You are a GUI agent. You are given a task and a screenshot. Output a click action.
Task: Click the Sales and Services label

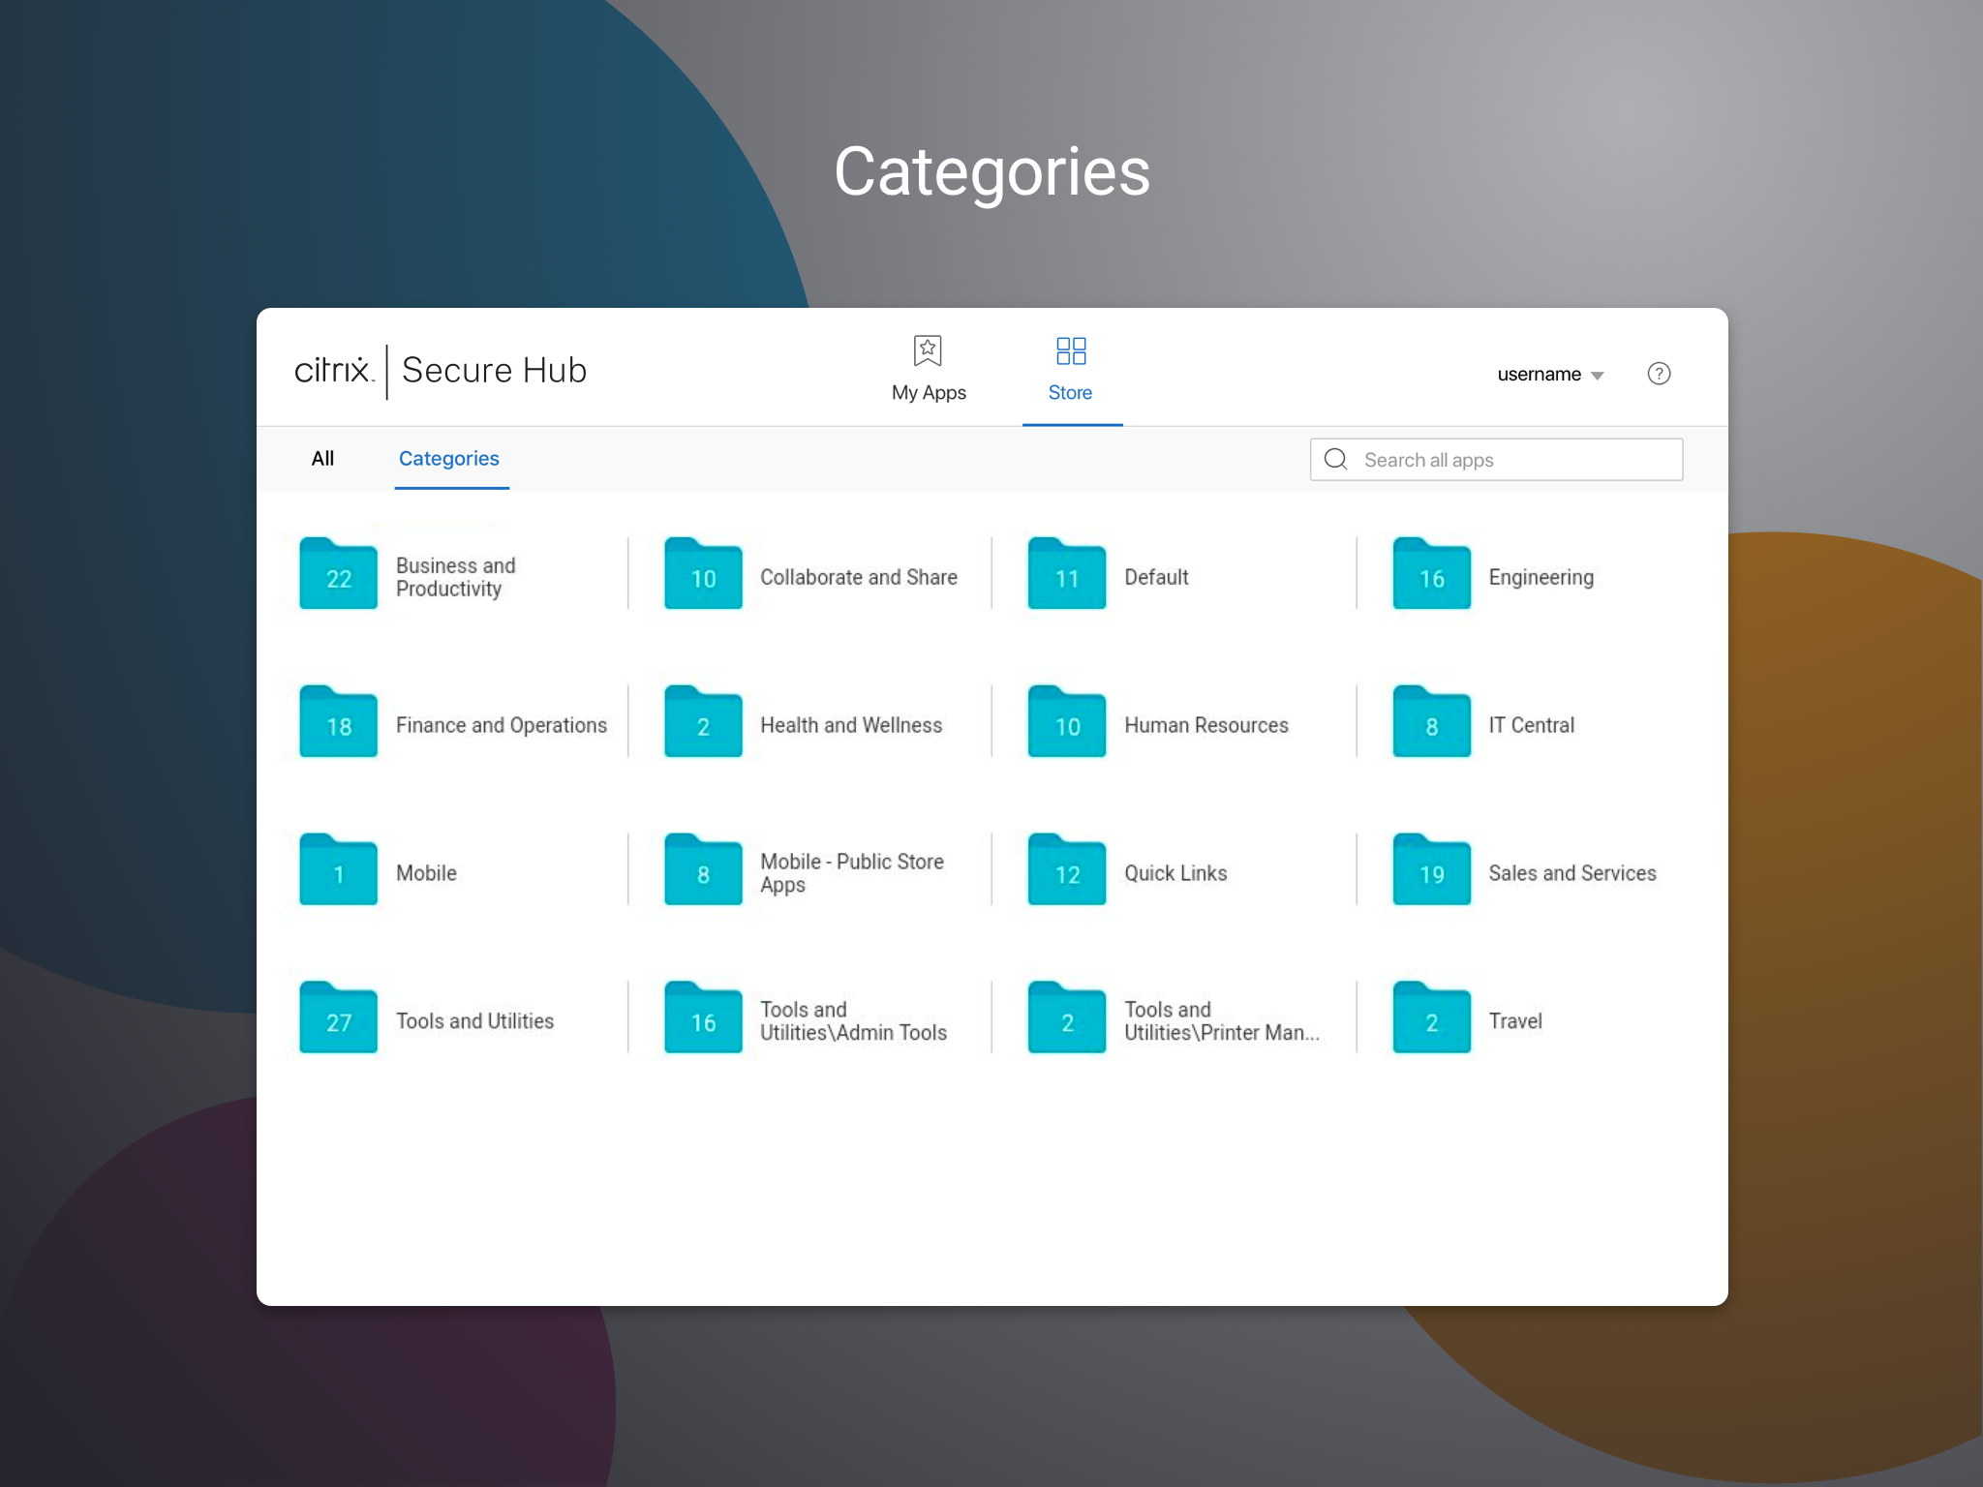pos(1572,873)
